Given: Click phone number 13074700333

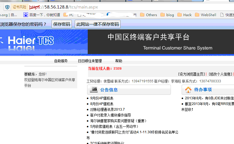Looking at the screenshot, I should tap(210, 81).
